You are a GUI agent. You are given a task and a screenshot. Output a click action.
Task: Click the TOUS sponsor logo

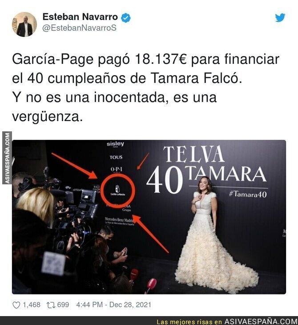coord(116,157)
